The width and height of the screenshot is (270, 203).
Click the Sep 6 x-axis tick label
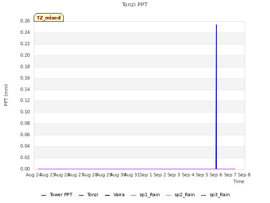click(x=216, y=175)
